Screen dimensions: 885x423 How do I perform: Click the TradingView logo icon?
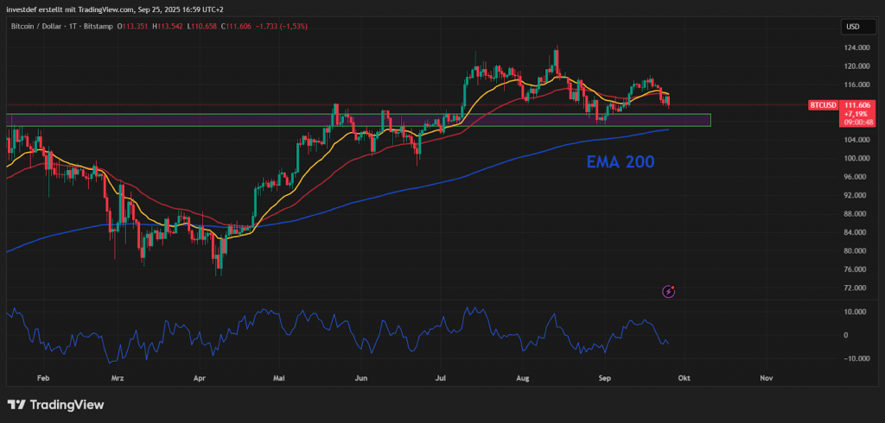[x=16, y=404]
